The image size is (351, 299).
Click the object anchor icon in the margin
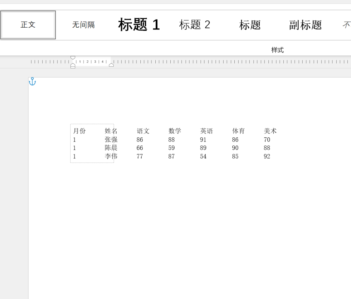coord(32,81)
